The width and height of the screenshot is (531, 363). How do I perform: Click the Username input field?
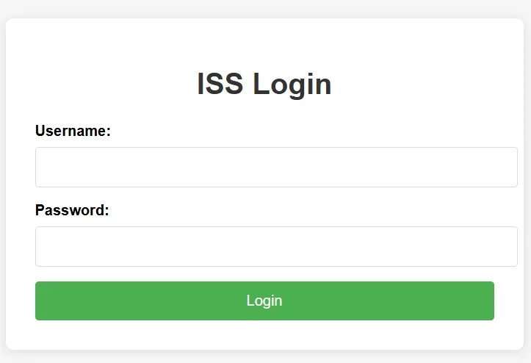[x=276, y=167]
